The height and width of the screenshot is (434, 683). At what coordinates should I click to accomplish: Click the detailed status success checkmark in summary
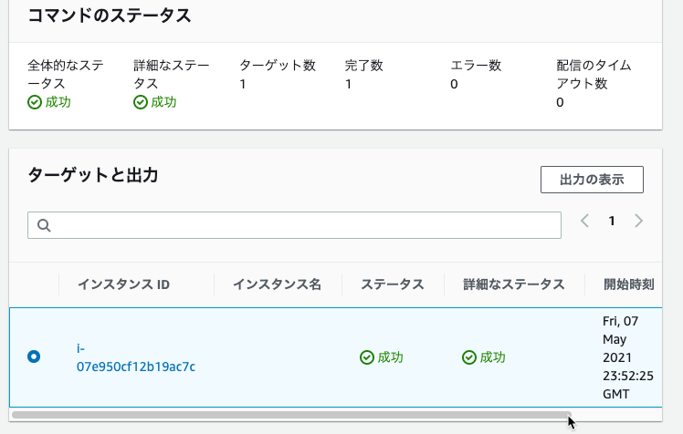[141, 102]
